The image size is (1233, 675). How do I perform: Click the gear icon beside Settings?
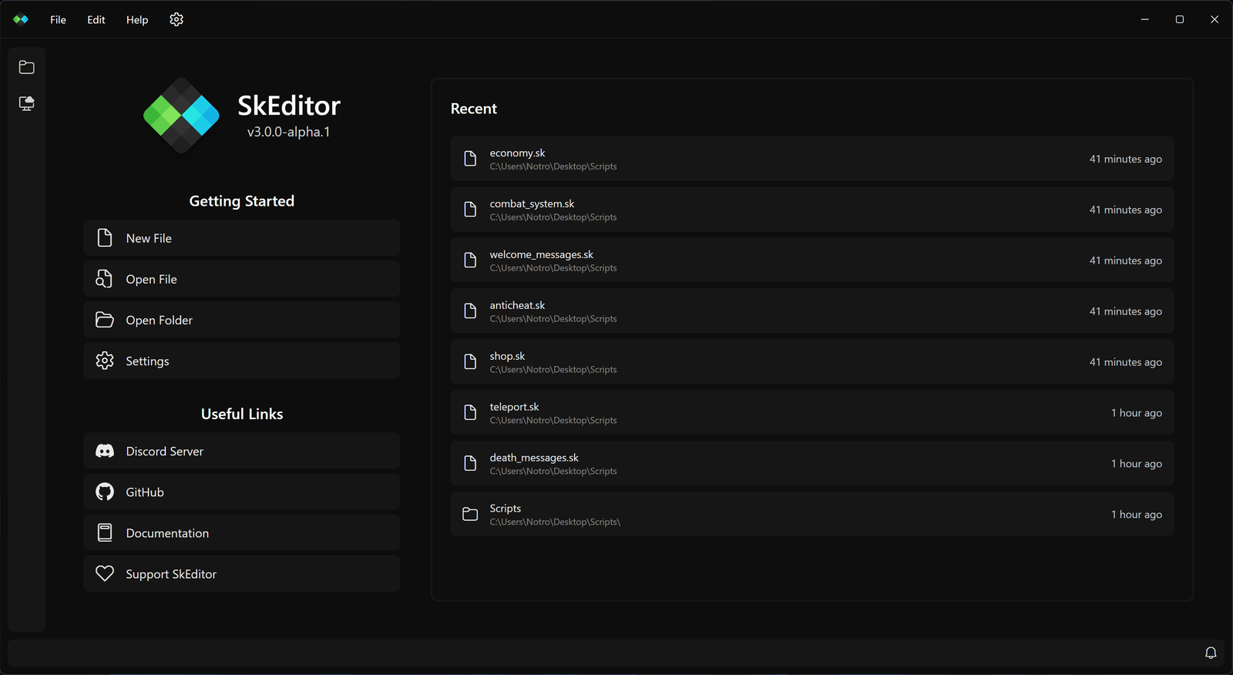(105, 361)
